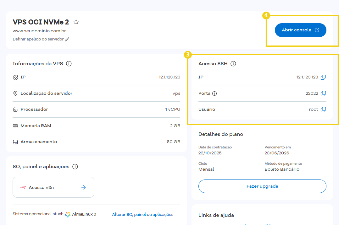Viewport: 339px width, 225px height.
Task: Mark VPS OCI NVMe 2 as favorite star
Action: [x=76, y=22]
